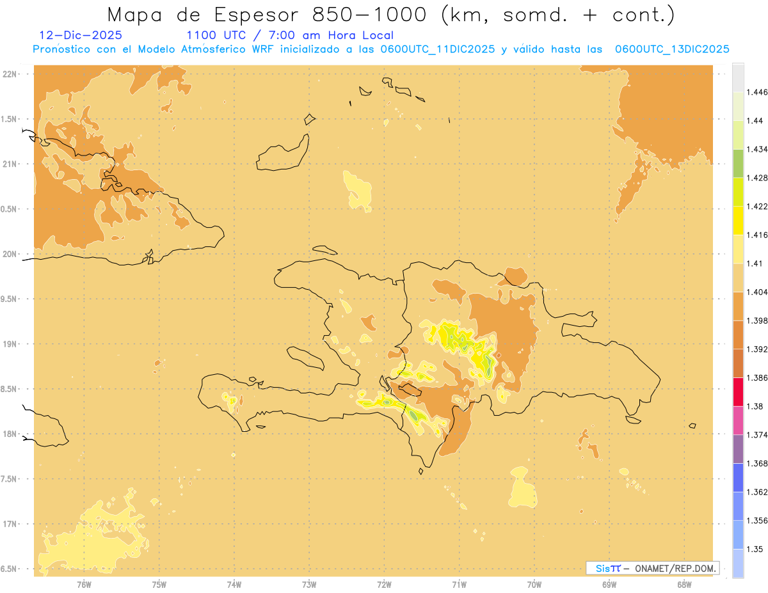Select the blue swatch between 1.368 and 1.362
Viewport: 768px width, 593px height.
(x=738, y=477)
